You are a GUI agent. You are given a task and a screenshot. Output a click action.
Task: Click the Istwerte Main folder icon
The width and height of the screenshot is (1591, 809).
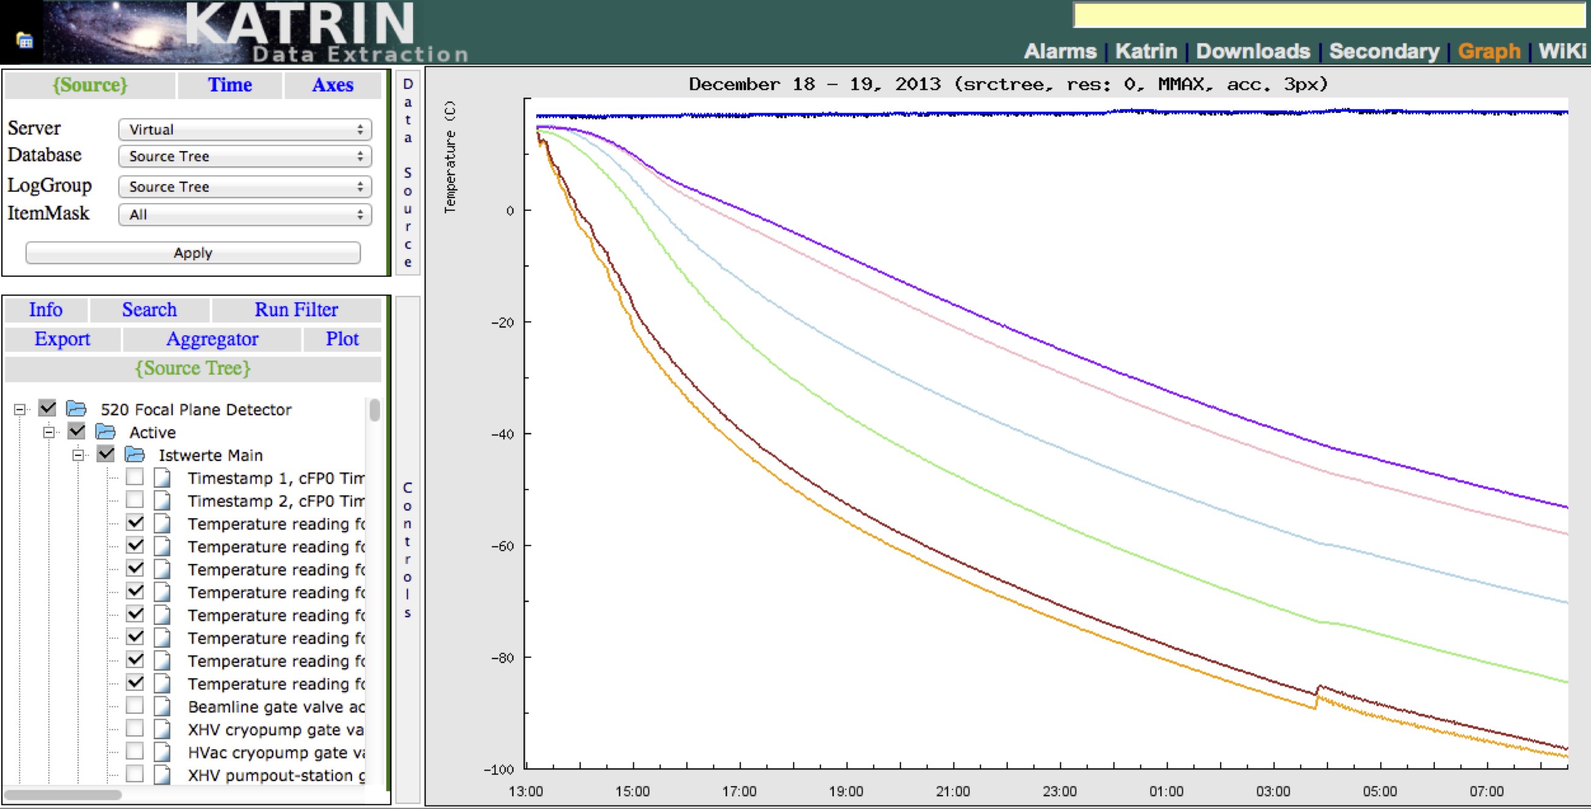135,455
